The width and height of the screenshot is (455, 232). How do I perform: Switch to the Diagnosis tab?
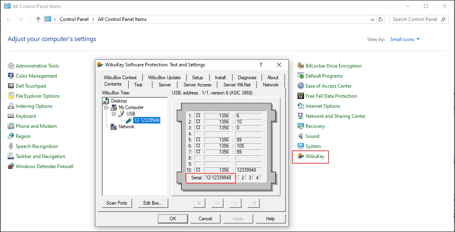pos(247,78)
